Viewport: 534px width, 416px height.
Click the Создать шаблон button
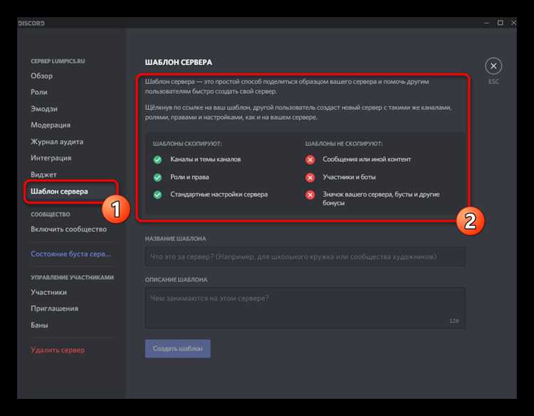[178, 348]
